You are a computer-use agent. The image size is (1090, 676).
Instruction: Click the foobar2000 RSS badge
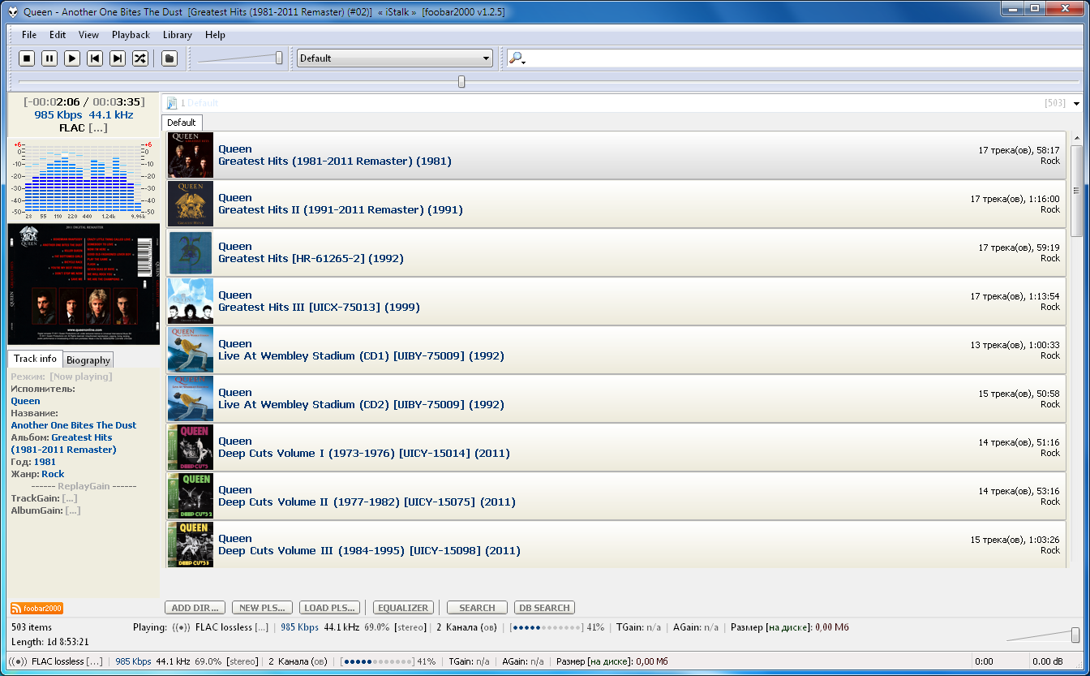pos(36,609)
